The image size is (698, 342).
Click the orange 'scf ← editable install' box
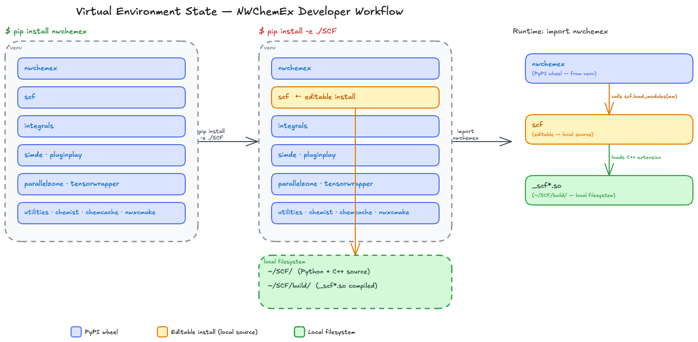tap(355, 97)
